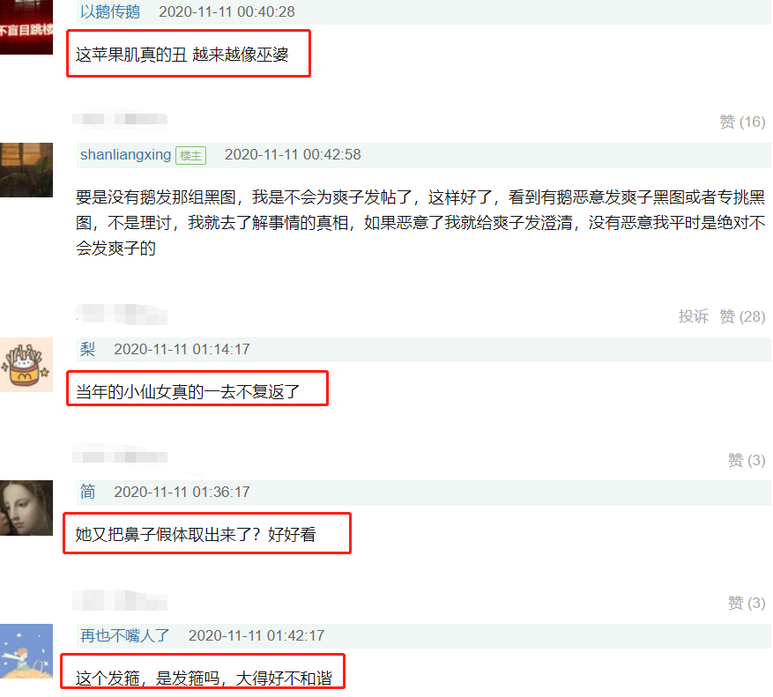Like the comment with 赞 (16)
Screen dimensions: 773x697
(x=742, y=122)
